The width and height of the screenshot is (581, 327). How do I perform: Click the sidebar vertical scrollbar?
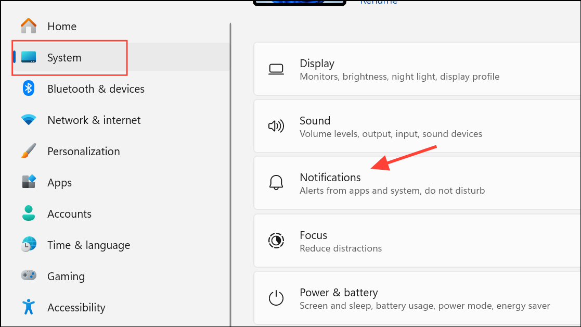pyautogui.click(x=230, y=172)
